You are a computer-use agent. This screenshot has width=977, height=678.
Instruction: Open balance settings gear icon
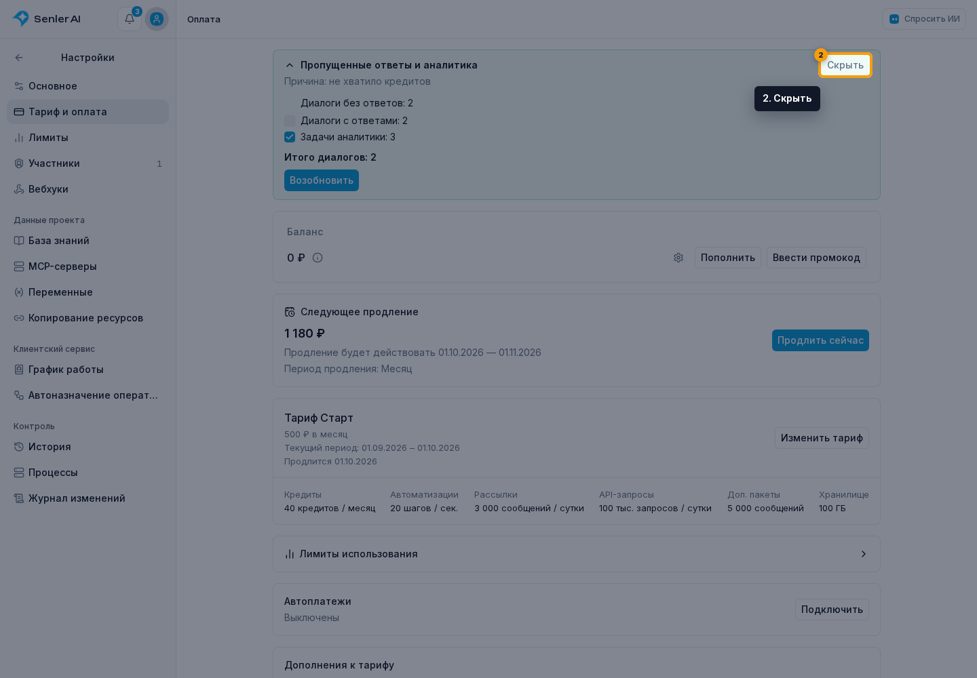(678, 258)
